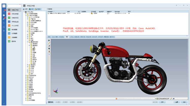
Task: Click the top viewer toolbar icon
Action: click(x=49, y=40)
